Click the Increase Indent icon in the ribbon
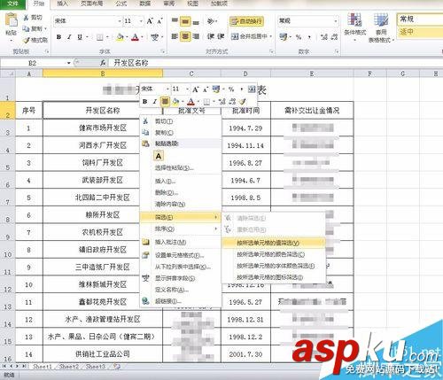This screenshot has width=443, height=380. [x=221, y=36]
